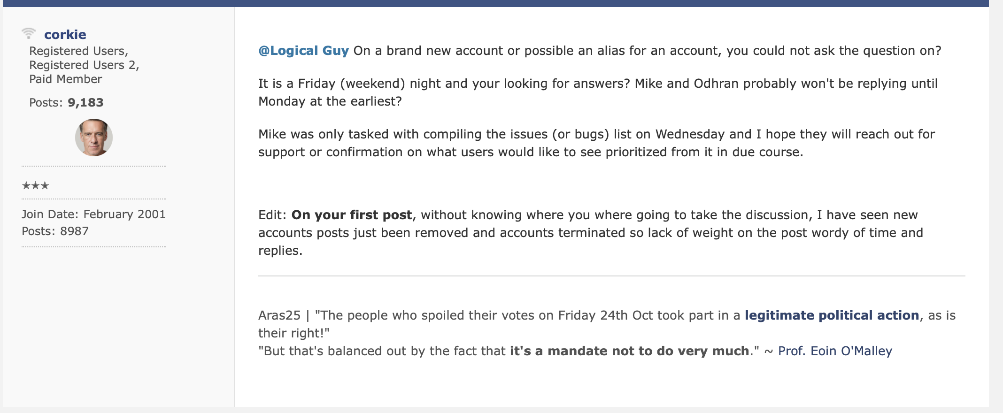This screenshot has height=413, width=1003.
Task: Click the 'Join Date: February 2001' text
Action: (x=93, y=214)
